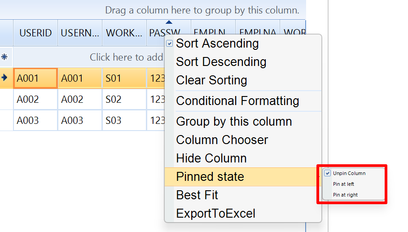Viewport: 408px width, 232px height.
Task: Select Pin at left option
Action: tap(343, 184)
